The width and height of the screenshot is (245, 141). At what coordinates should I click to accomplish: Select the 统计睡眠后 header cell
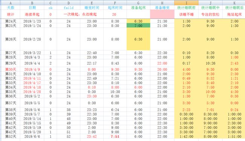tap(234, 8)
